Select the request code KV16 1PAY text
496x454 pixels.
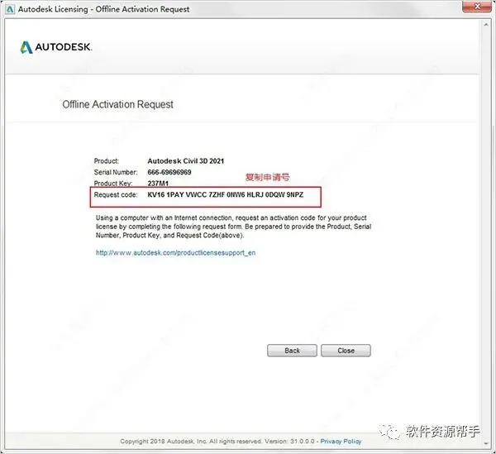tap(225, 194)
